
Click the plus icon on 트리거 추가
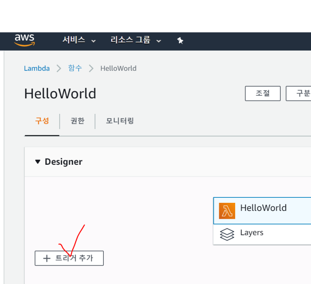point(47,258)
